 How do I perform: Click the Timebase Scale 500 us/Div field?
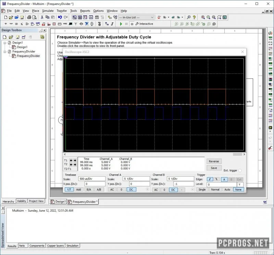pos(92,179)
